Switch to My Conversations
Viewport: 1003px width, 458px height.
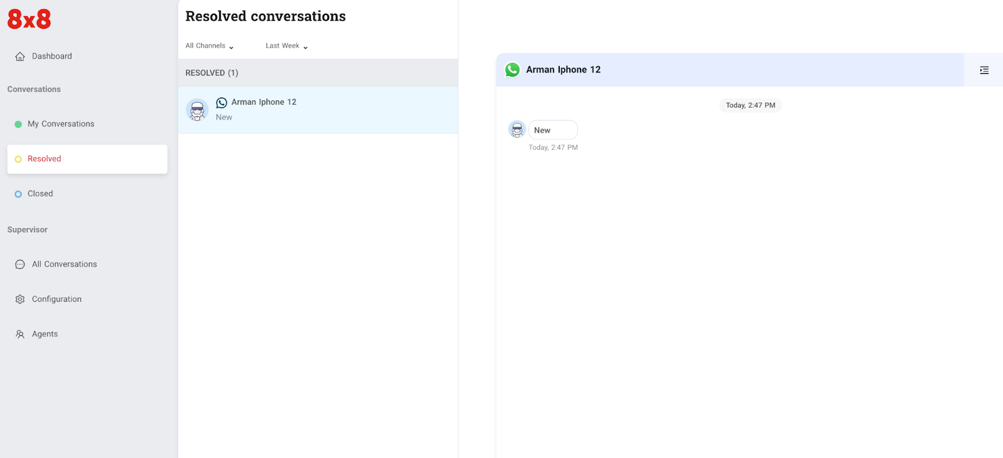point(61,123)
